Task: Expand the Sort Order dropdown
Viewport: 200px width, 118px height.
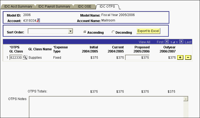Action: (x=70, y=31)
